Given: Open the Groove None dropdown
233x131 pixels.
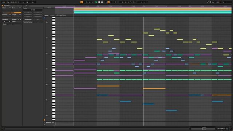Looking at the screenshot, I should pos(16,21).
